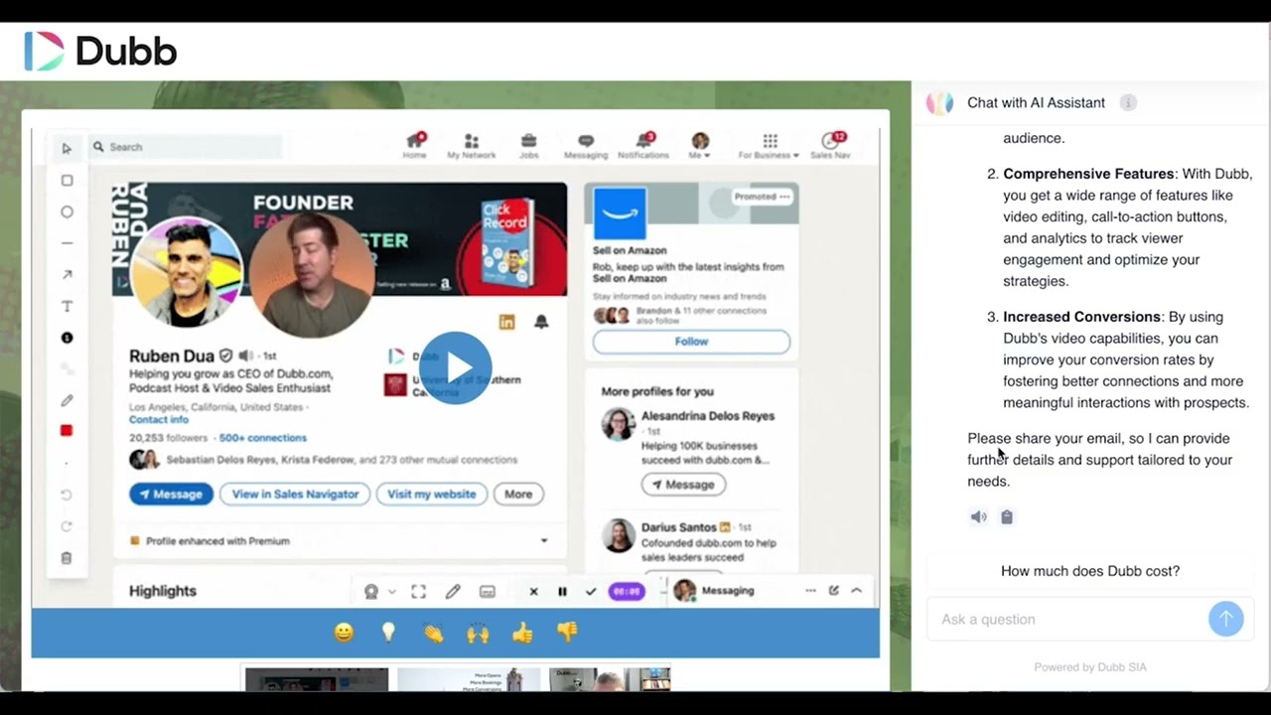The height and width of the screenshot is (715, 1271).
Task: Finish recording with the checkmark
Action: pos(591,591)
